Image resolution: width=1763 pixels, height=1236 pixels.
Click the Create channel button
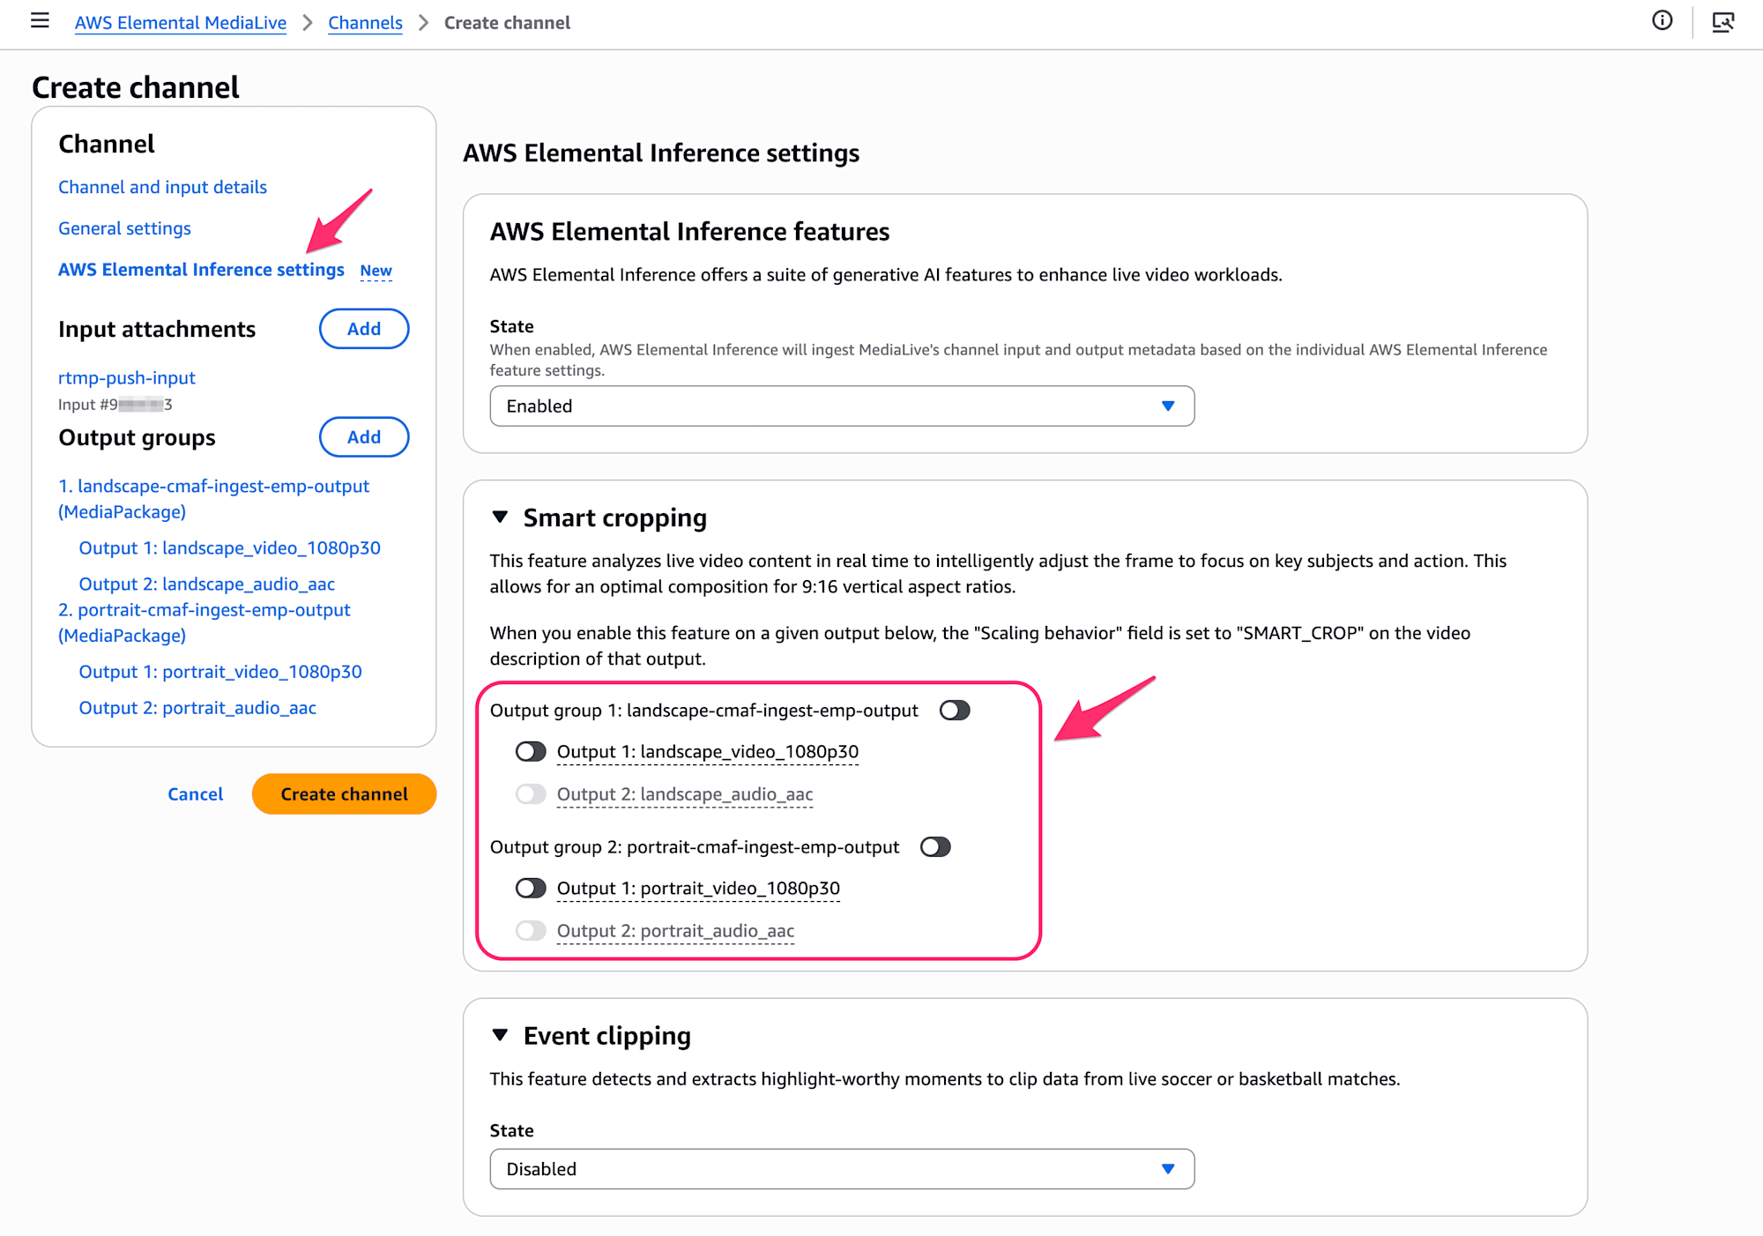tap(344, 794)
